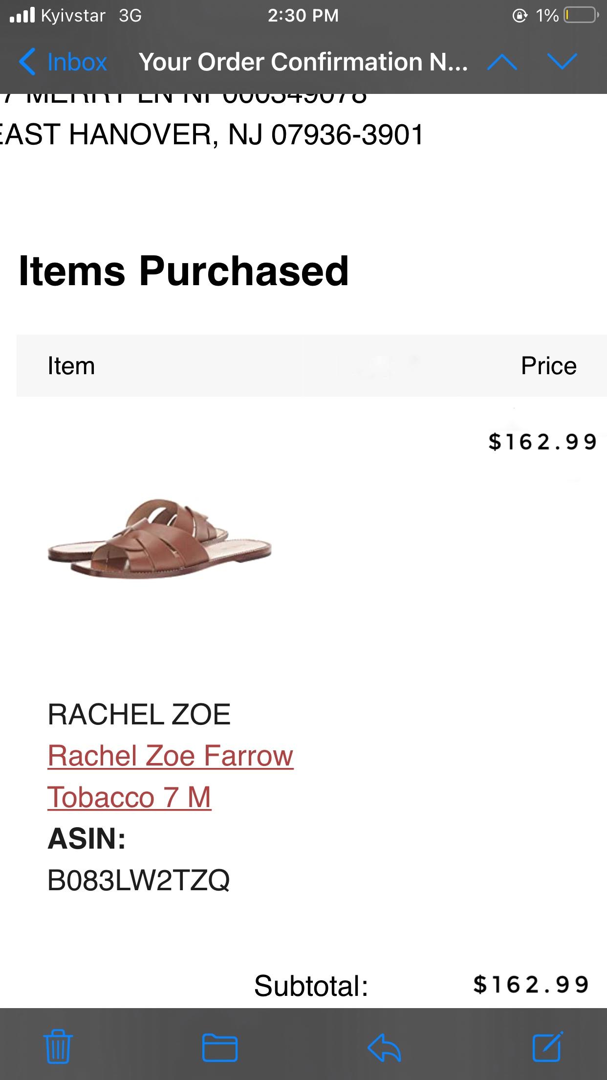Tap the sandal product thumbnail
This screenshot has height=1080, width=607.
click(x=159, y=538)
